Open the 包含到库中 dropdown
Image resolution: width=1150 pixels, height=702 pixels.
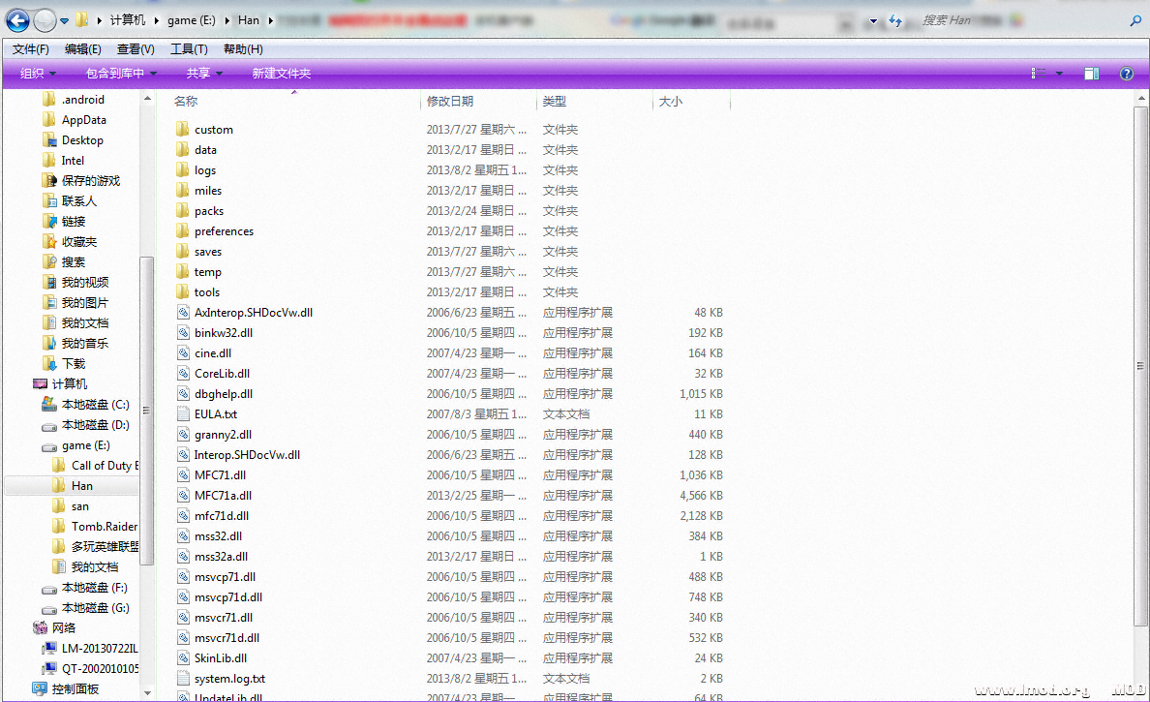120,74
